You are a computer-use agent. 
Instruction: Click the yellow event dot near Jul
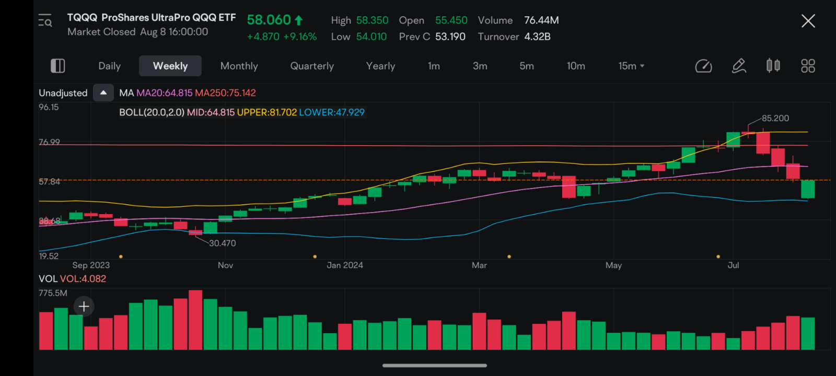click(x=718, y=256)
